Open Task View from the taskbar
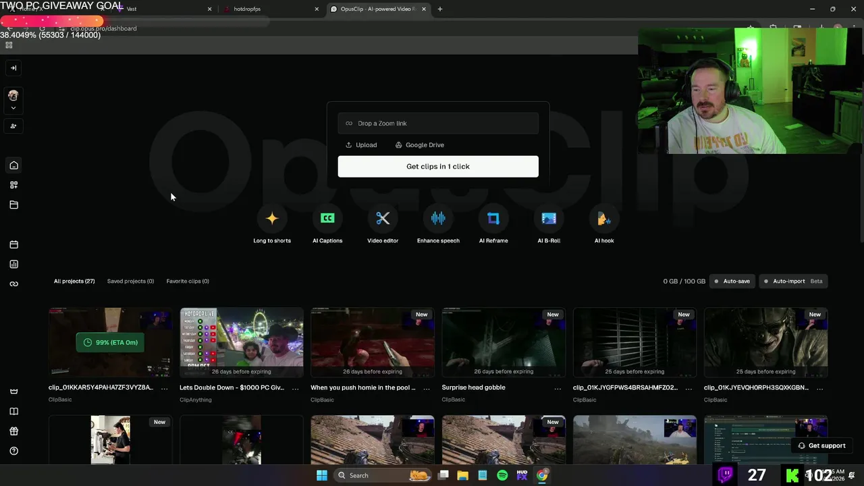 [443, 475]
